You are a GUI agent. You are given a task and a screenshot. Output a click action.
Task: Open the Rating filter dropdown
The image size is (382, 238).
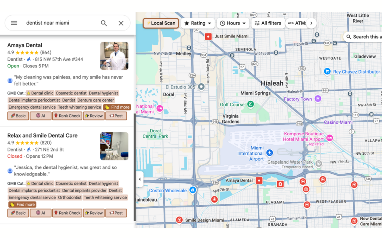197,23
